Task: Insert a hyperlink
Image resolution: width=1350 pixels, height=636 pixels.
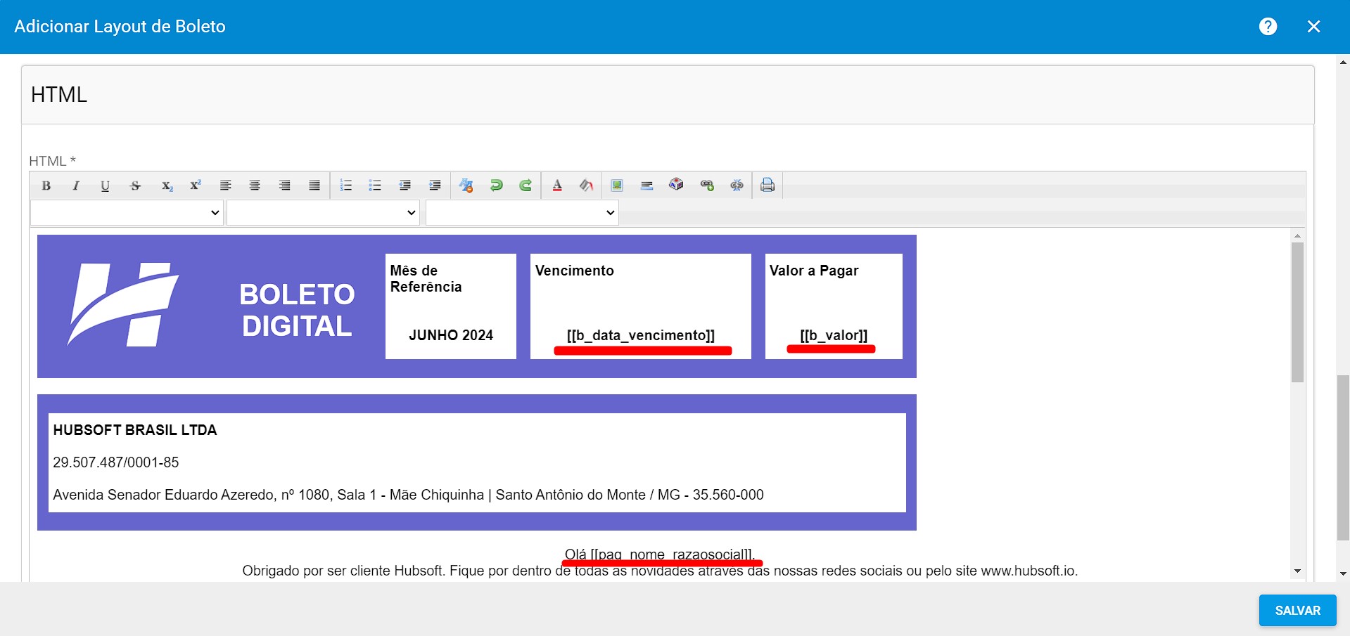Action: pyautogui.click(x=707, y=186)
